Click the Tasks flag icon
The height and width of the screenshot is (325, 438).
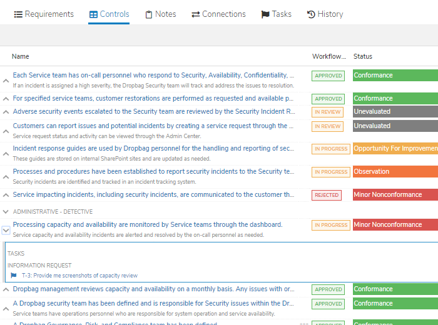[x=265, y=14]
